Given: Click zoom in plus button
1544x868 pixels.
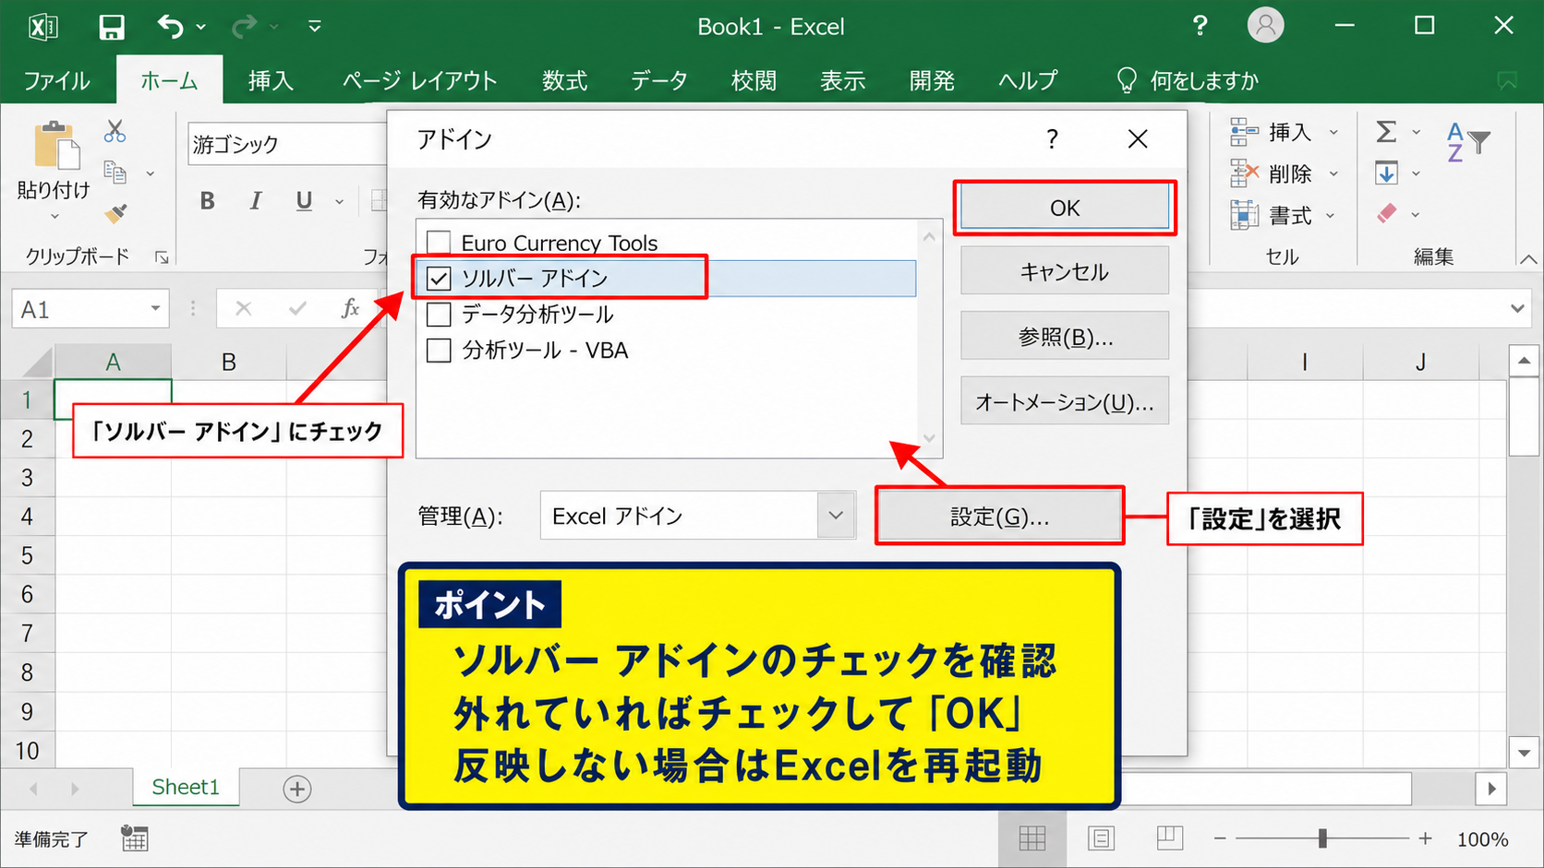Looking at the screenshot, I should (1426, 838).
